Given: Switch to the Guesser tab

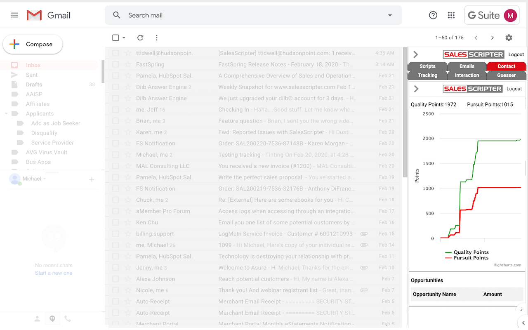Looking at the screenshot, I should pos(507,75).
